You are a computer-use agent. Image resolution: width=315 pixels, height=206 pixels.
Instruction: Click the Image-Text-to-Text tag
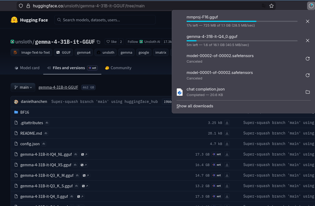coord(32,53)
